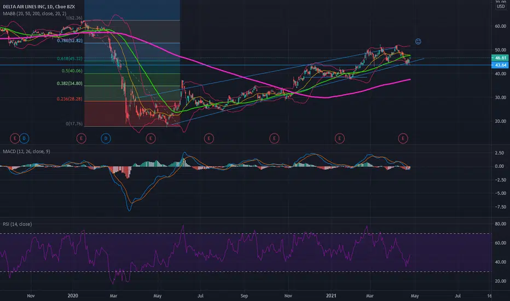Click the Jul 2020 label after May on the time axis
Screen dimensions: 510x301
pos(200,296)
